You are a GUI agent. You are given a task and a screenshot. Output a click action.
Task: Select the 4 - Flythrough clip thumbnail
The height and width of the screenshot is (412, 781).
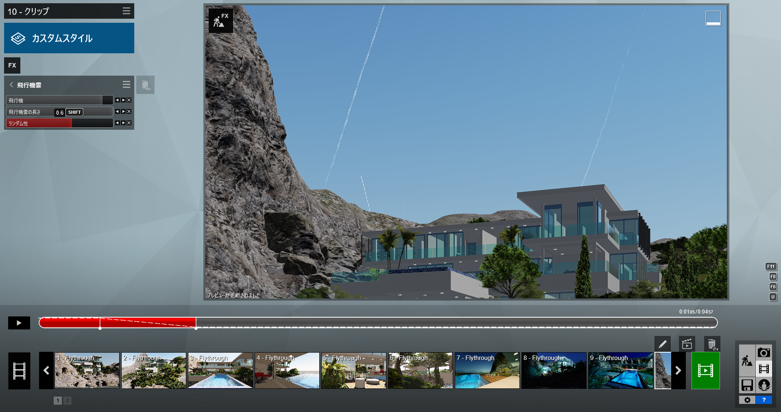tap(287, 371)
